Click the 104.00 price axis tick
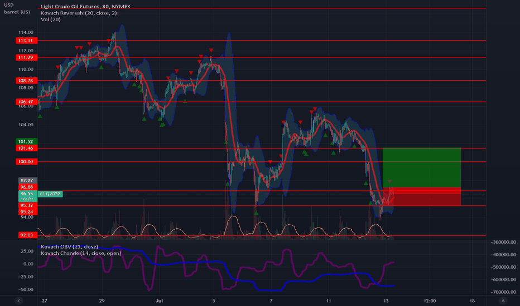Screen dimensions: 520x306 [x=26, y=125]
